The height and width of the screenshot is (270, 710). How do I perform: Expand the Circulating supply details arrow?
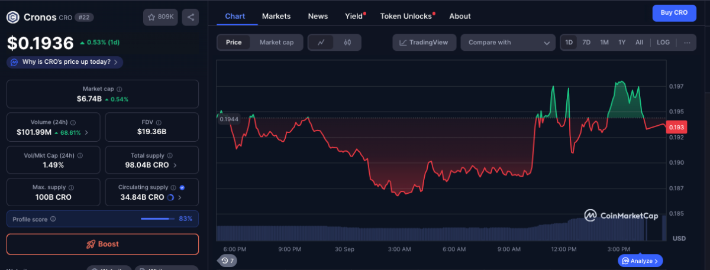coord(180,197)
